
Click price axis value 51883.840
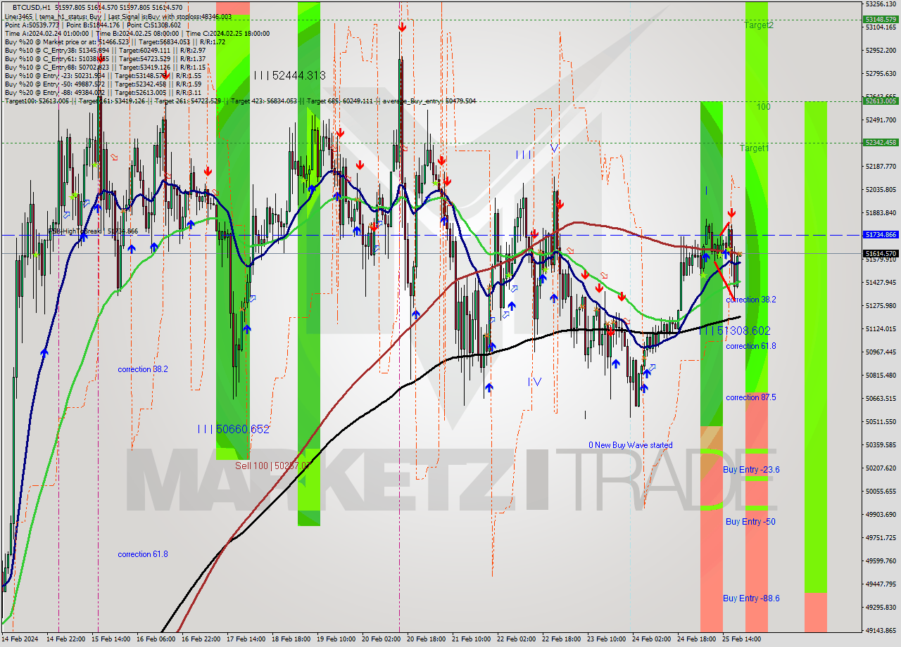[x=881, y=213]
